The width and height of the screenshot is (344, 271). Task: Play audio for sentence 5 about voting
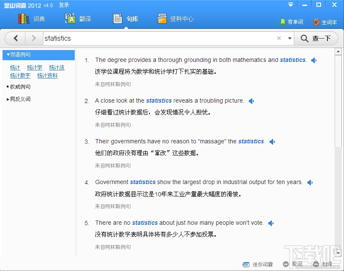(271, 223)
